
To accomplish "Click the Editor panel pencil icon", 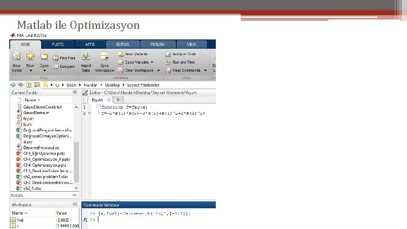I will click(x=85, y=92).
